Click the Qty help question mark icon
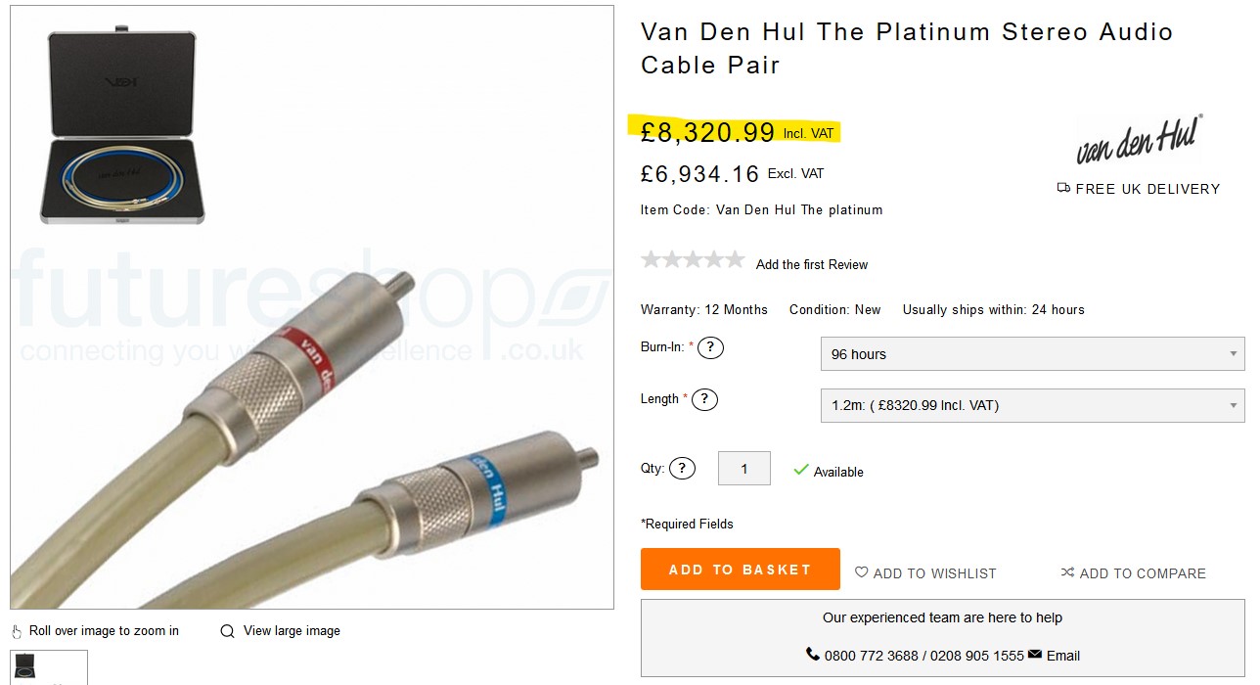The width and height of the screenshot is (1260, 685). pyautogui.click(x=682, y=469)
